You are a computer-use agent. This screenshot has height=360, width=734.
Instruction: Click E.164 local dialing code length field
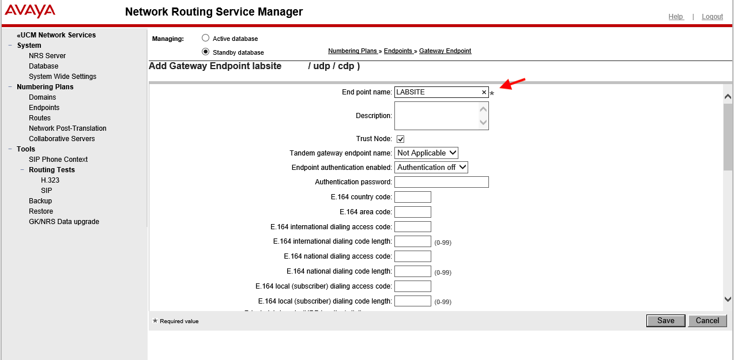[x=413, y=301]
